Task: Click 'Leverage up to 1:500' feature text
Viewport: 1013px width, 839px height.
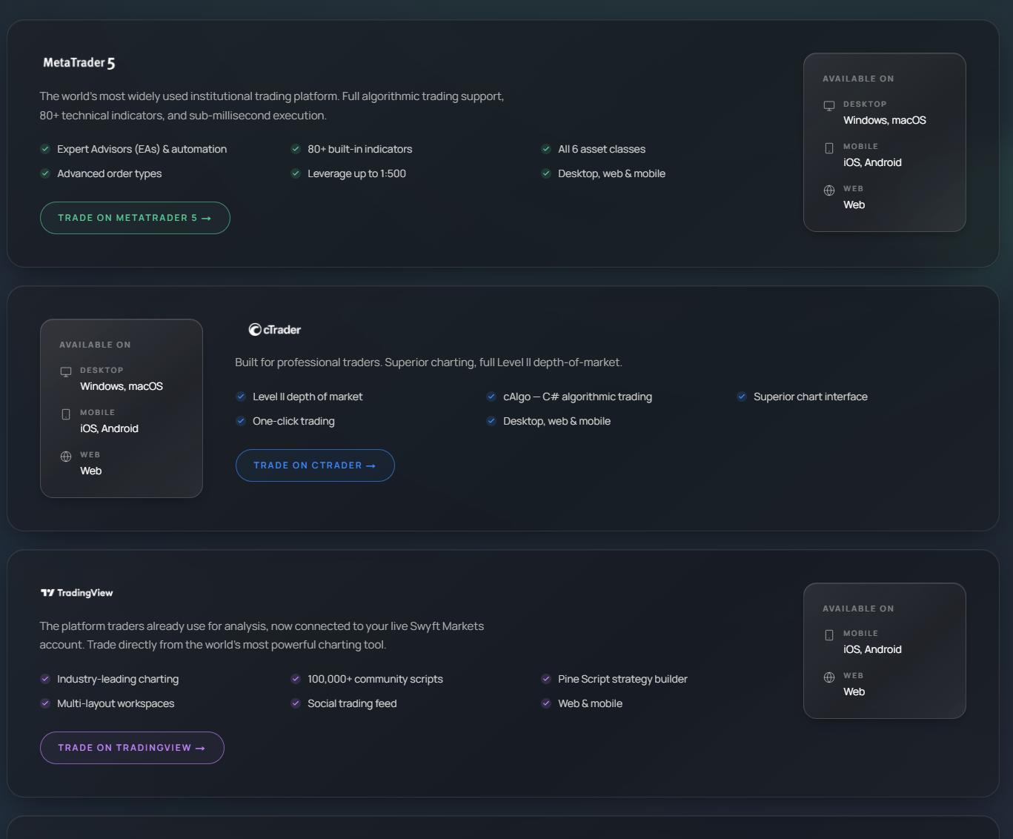Action: point(356,173)
